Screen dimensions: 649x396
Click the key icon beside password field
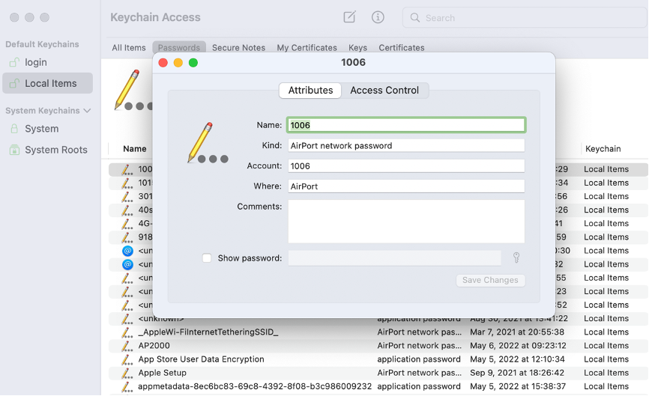pos(516,258)
